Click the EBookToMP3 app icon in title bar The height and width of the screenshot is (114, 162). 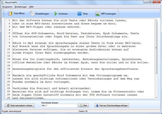3,2
